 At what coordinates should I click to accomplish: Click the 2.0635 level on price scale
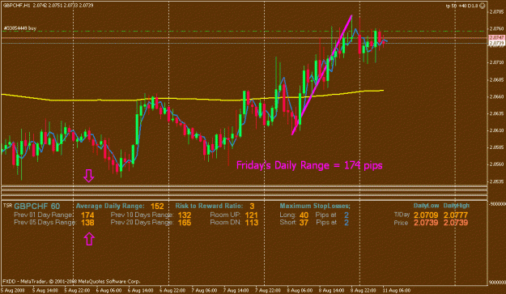pyautogui.click(x=496, y=113)
